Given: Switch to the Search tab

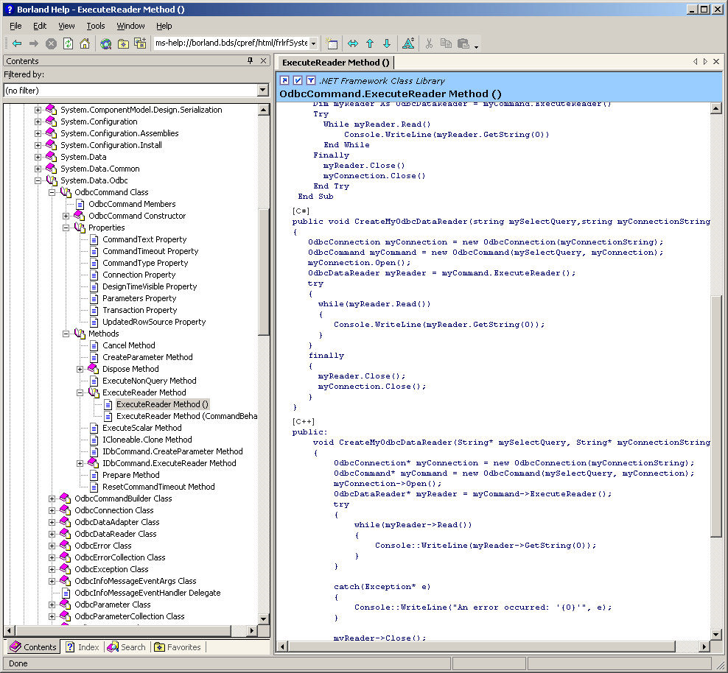Looking at the screenshot, I should coord(127,647).
